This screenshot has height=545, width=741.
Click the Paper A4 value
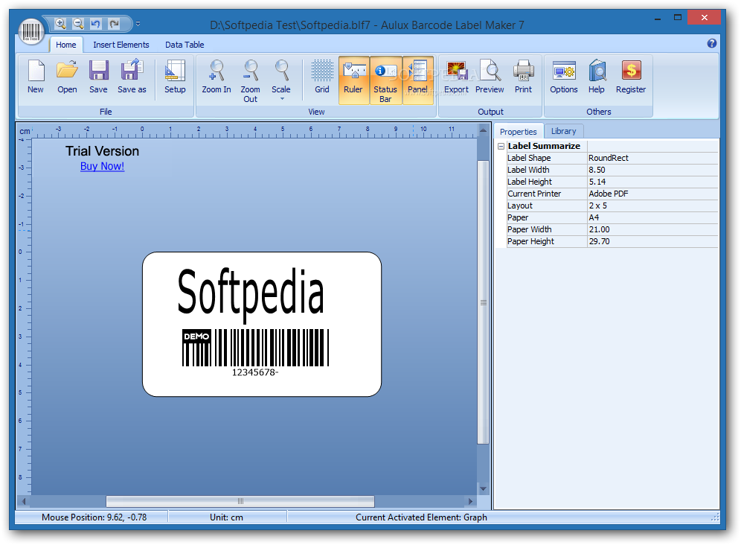click(x=652, y=217)
